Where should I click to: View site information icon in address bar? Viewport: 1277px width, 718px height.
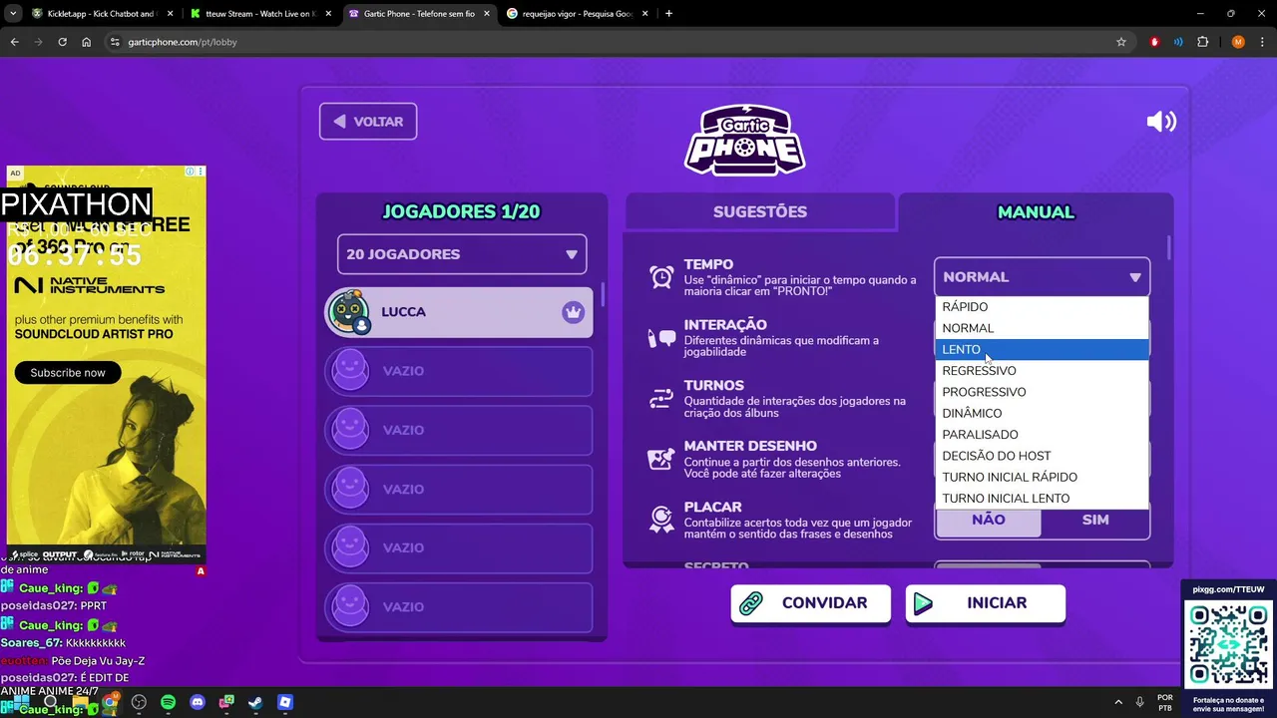click(x=115, y=42)
